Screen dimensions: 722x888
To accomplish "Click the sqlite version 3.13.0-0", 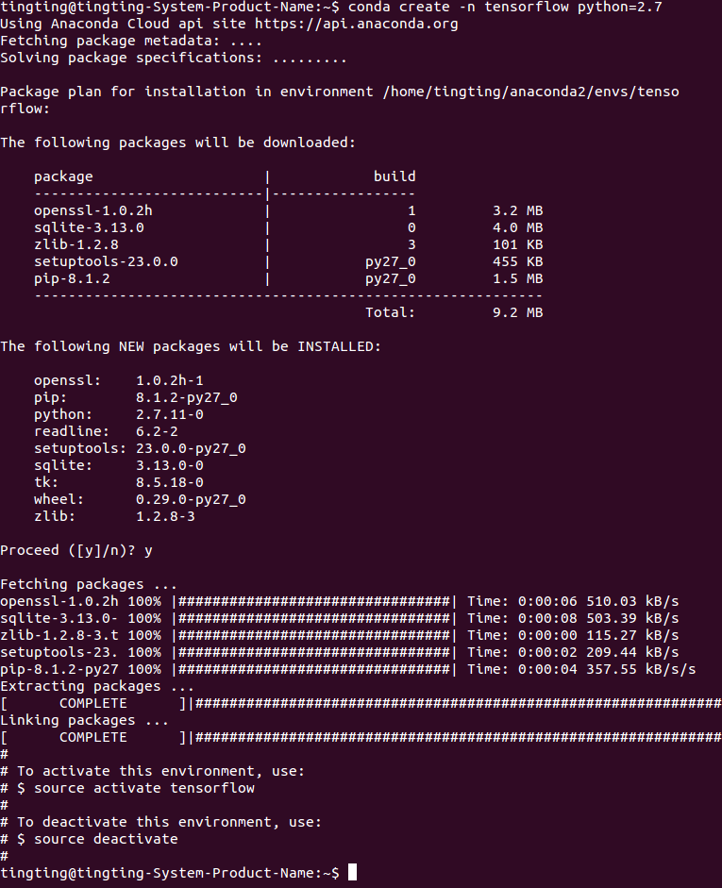I will (169, 466).
